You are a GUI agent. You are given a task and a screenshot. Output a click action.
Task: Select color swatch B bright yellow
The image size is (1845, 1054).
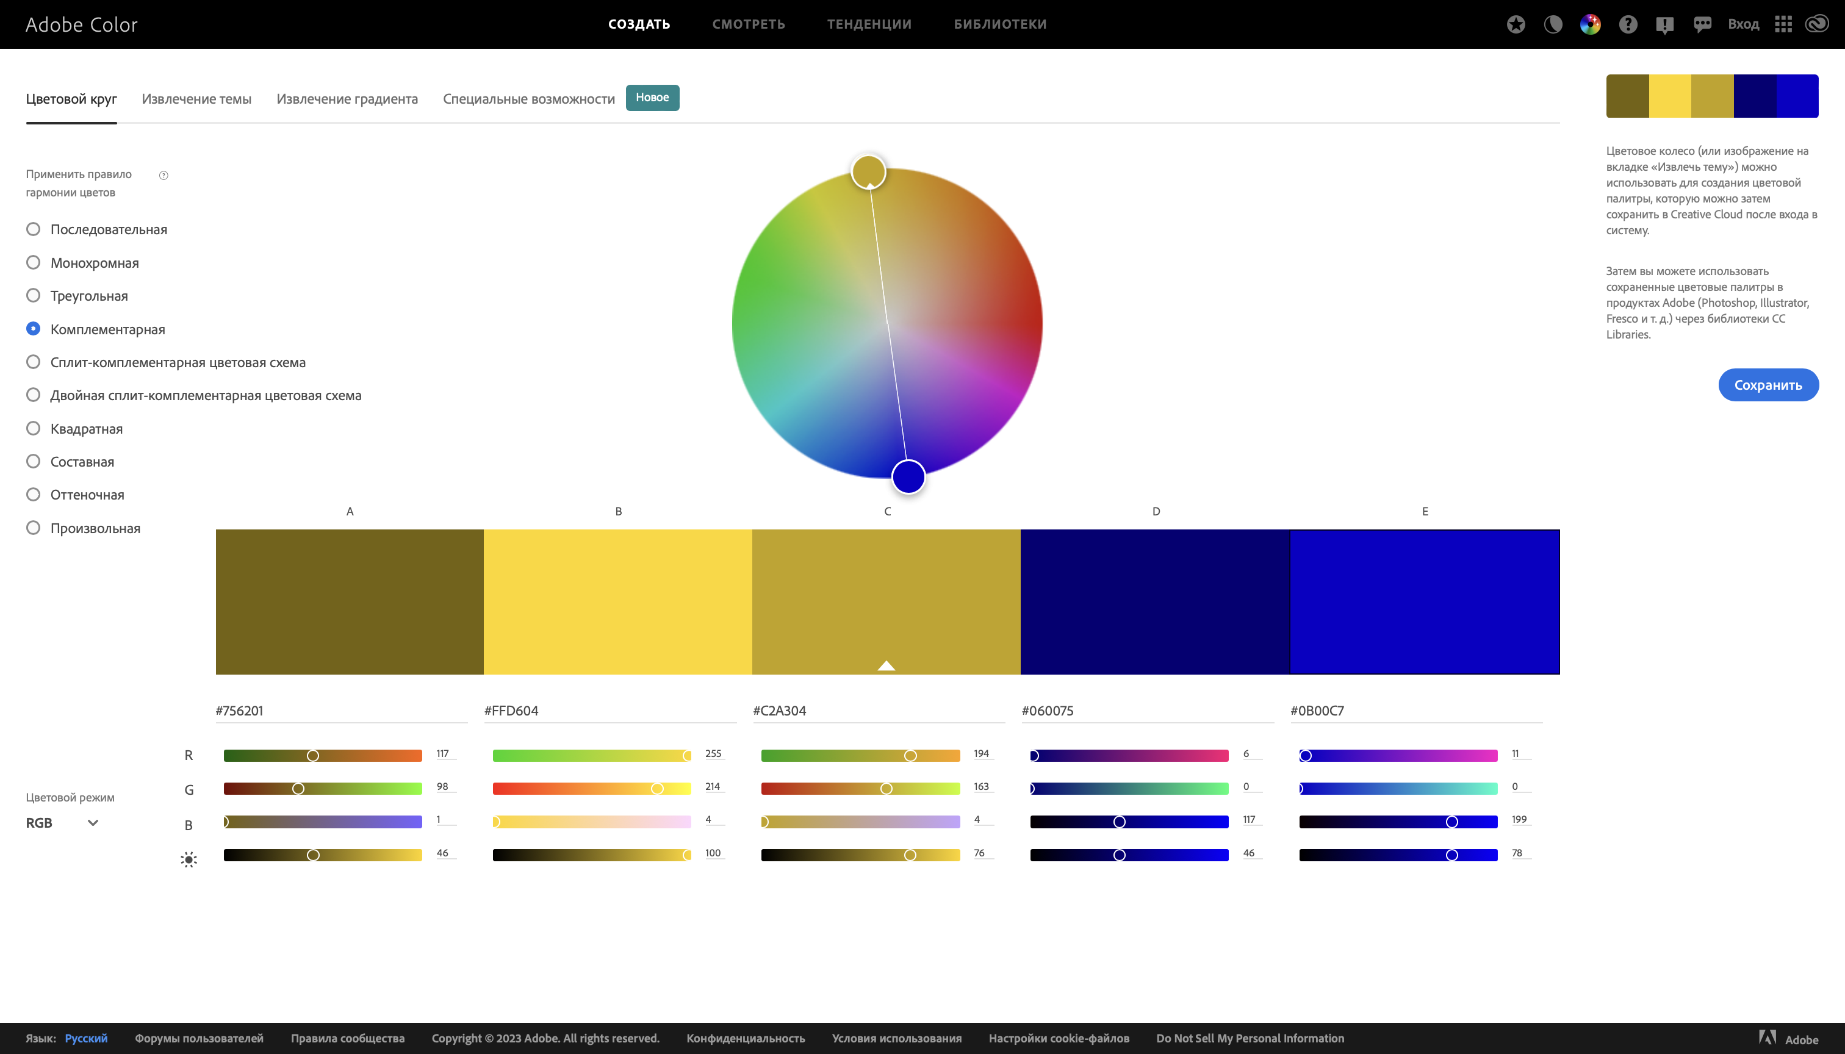click(617, 601)
